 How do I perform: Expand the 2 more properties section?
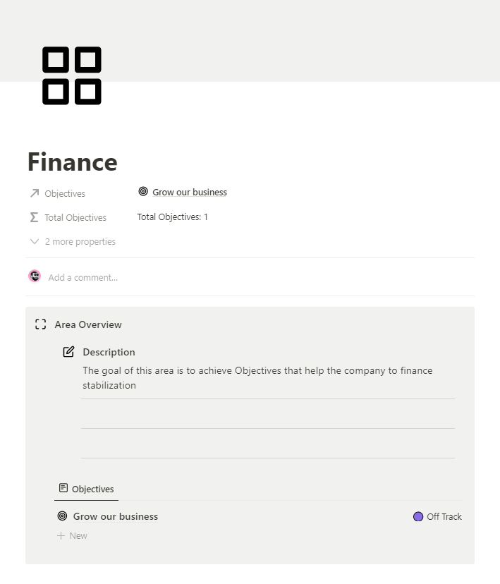tap(80, 241)
